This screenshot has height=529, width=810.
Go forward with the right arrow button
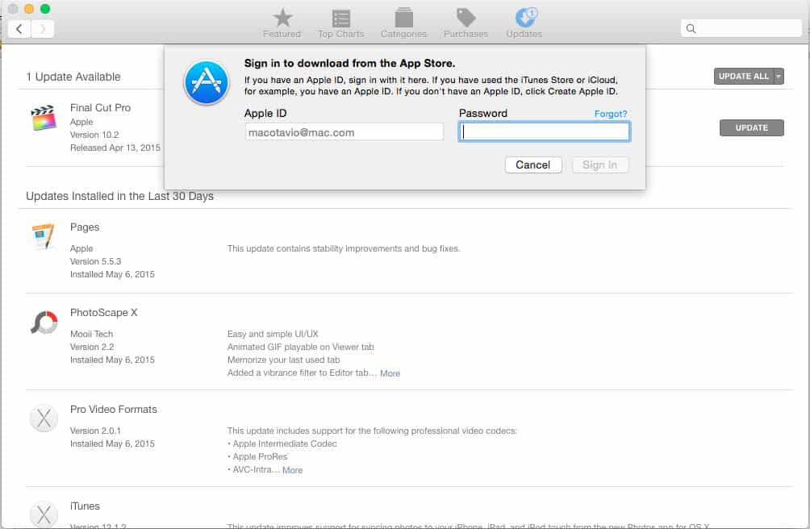point(43,29)
